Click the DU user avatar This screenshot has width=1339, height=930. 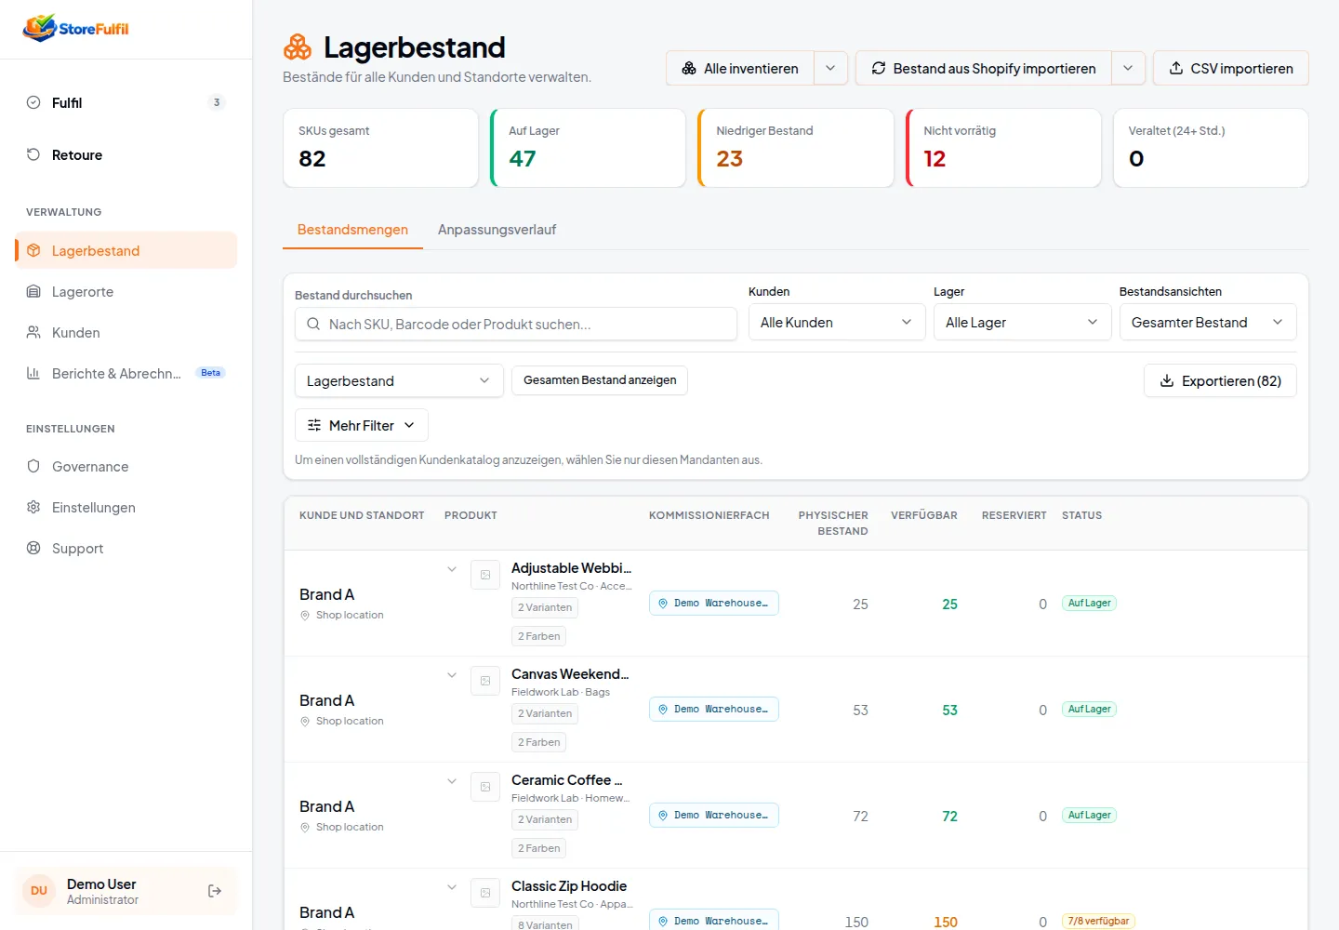[x=39, y=891]
